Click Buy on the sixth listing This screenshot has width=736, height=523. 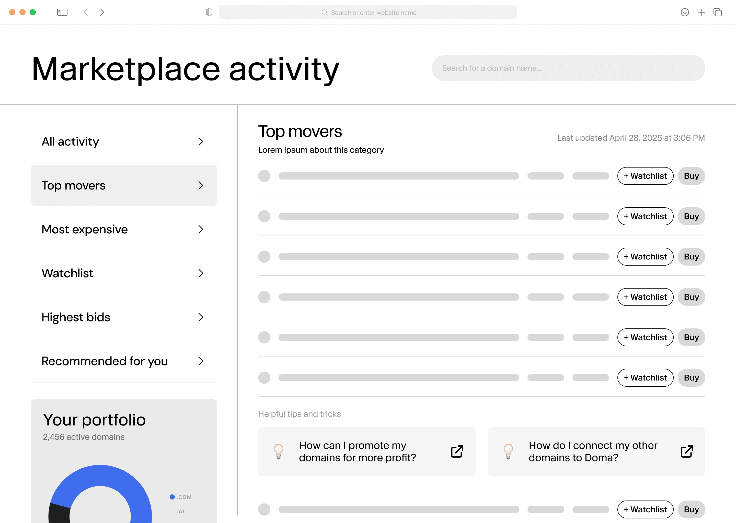tap(691, 377)
